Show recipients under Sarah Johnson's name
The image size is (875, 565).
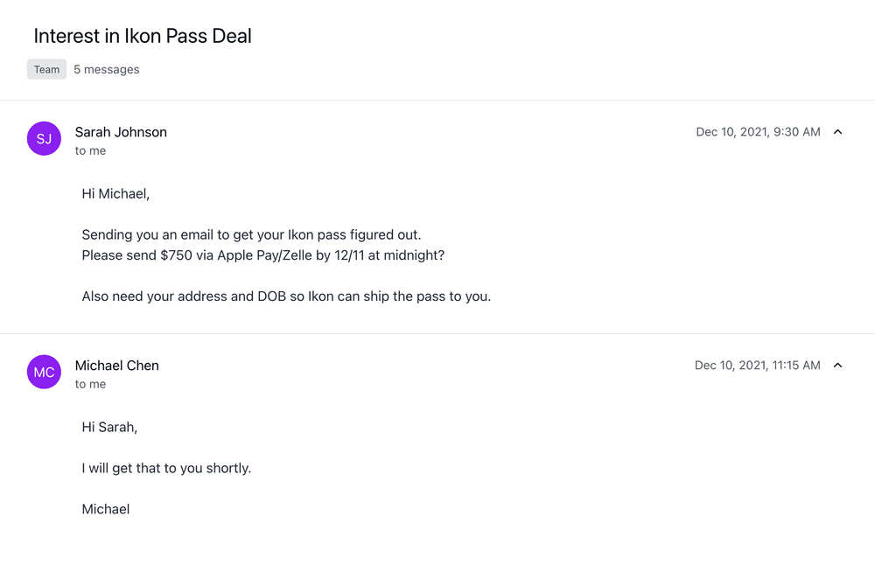pyautogui.click(x=90, y=151)
